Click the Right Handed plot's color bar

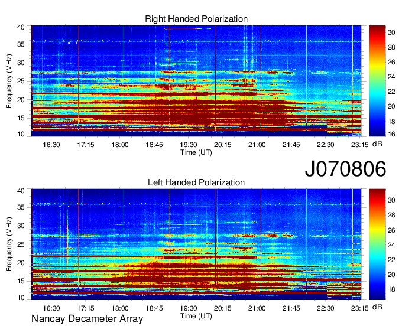point(377,81)
